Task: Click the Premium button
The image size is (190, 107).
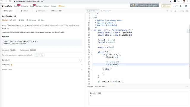Action: pyautogui.click(x=166, y=6)
